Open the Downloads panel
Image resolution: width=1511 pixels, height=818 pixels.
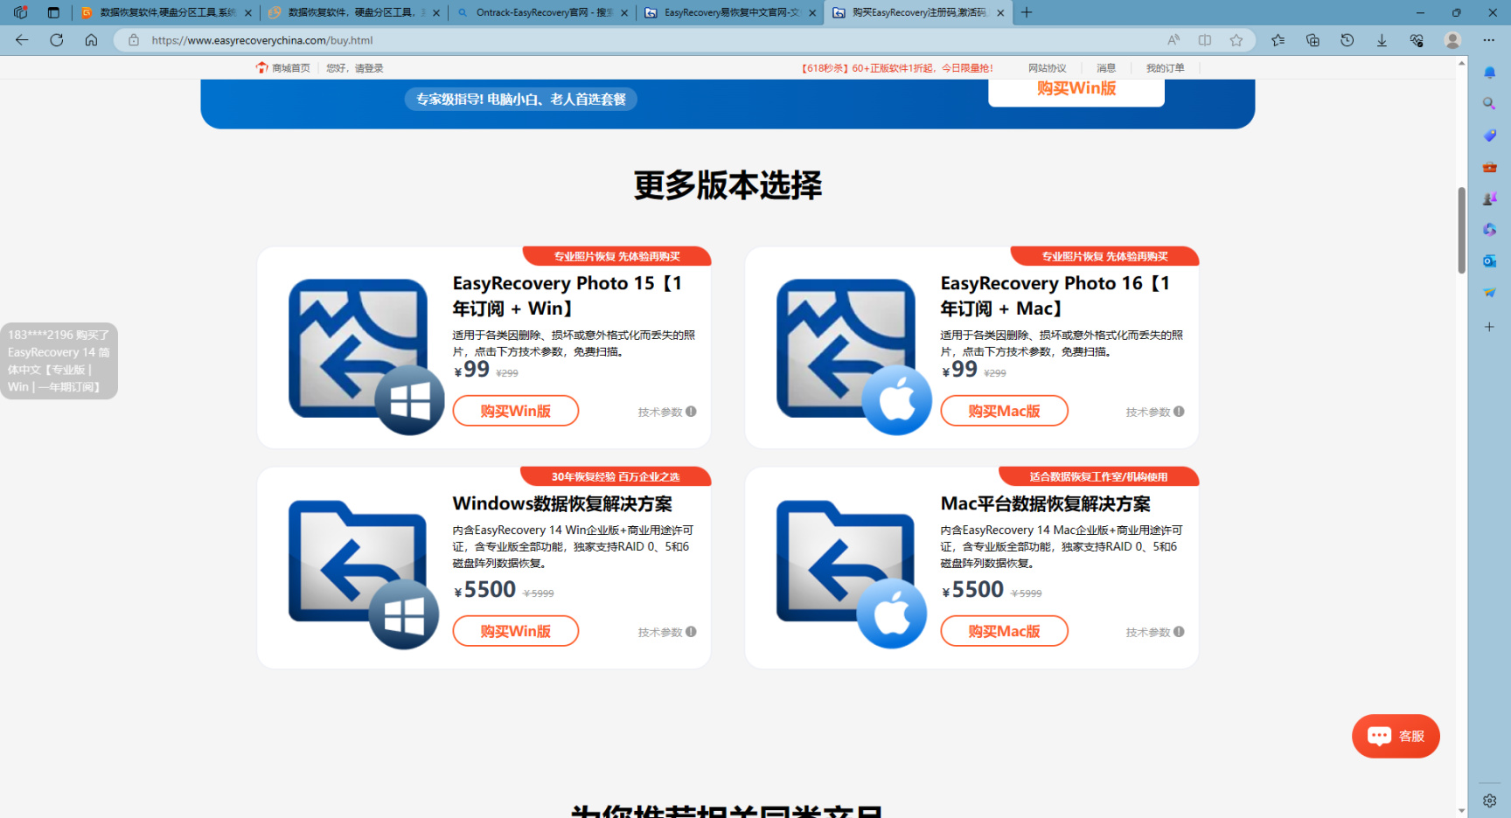pos(1382,40)
